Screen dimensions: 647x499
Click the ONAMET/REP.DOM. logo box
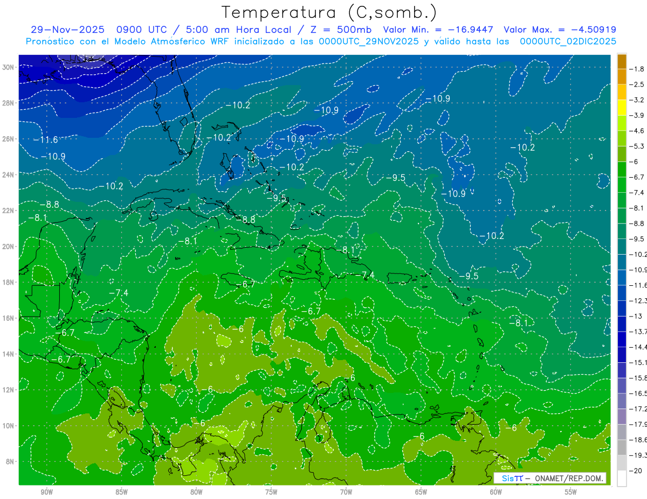(549, 478)
